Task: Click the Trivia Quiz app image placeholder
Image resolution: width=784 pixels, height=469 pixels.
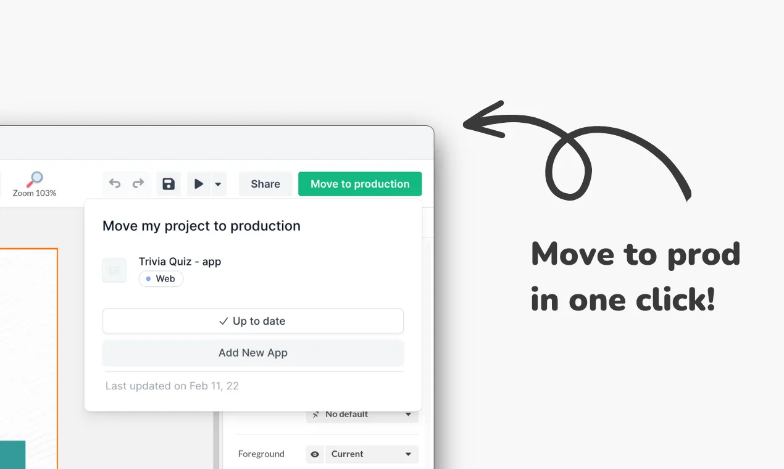Action: tap(114, 270)
